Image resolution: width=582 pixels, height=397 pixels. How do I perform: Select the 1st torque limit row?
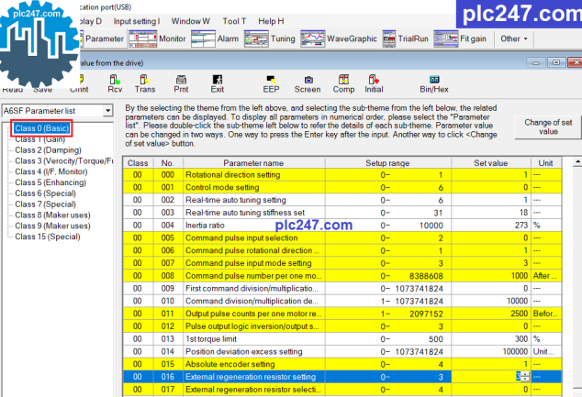pos(342,339)
